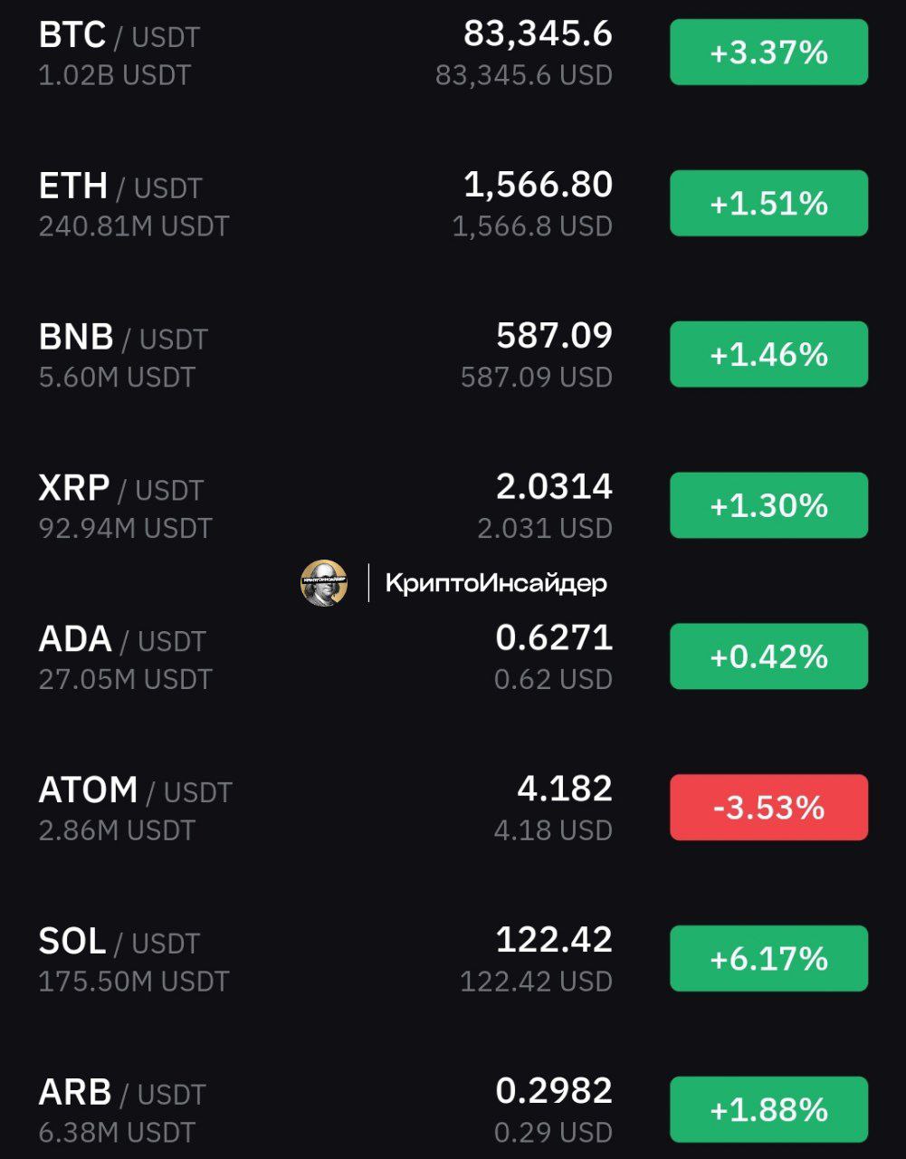
Task: Open the BTC / USDT pair
Action: coord(453,53)
